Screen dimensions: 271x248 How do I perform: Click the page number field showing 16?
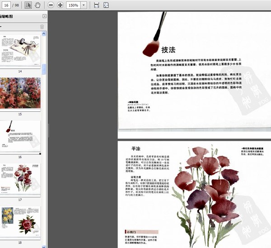6,5
